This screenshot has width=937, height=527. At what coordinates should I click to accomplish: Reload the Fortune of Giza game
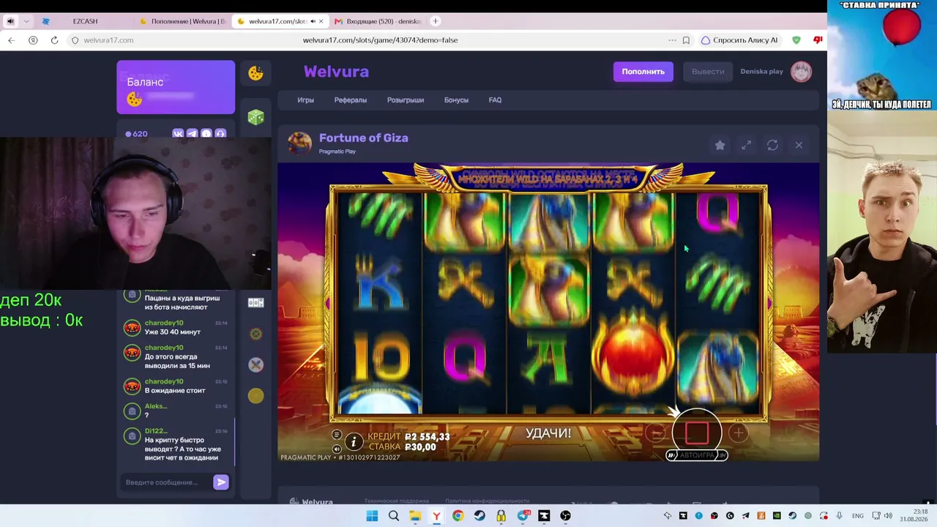[x=772, y=145]
